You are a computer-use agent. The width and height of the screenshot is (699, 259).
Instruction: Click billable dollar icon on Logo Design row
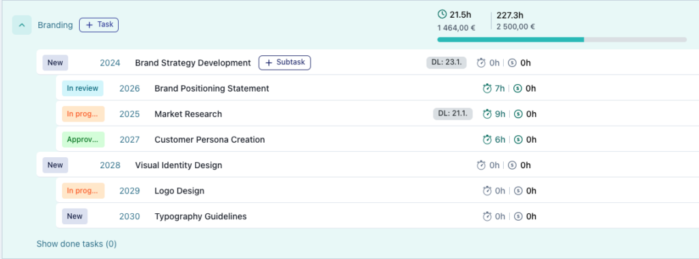click(518, 191)
